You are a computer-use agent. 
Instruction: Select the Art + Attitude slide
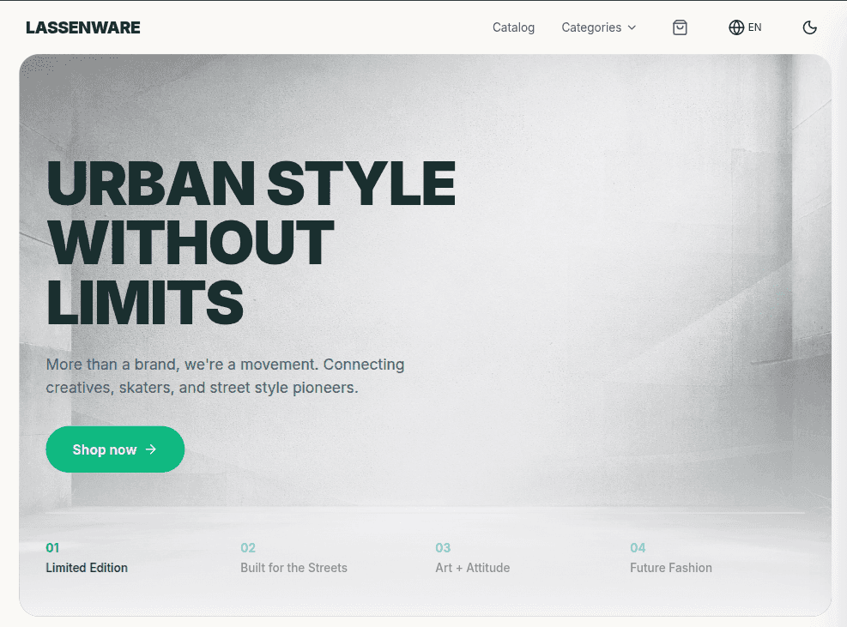(x=472, y=568)
